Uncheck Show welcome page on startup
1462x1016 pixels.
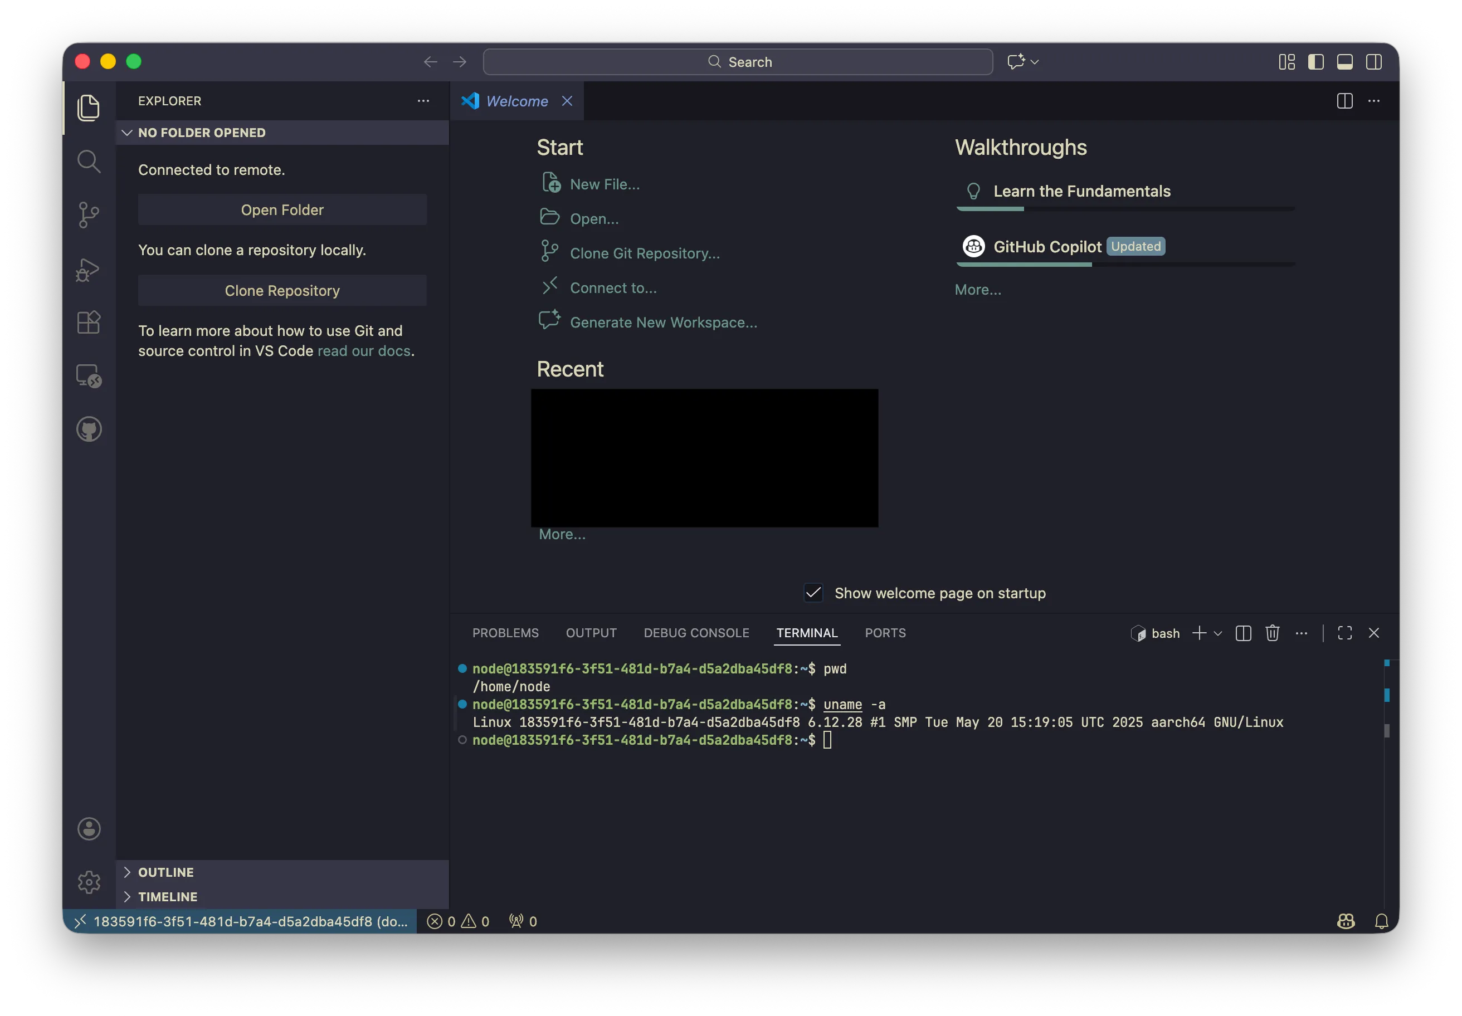(813, 593)
